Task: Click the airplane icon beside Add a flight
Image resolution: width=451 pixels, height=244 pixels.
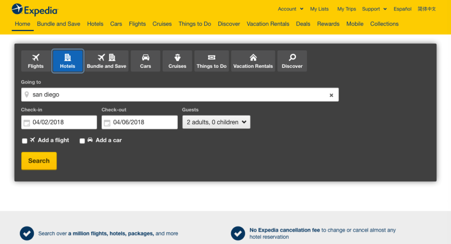Action: [33, 140]
